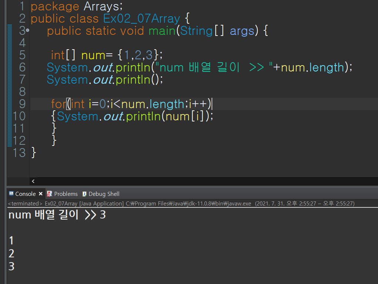This screenshot has height=284, width=378.
Task: Click the console output value '1'
Action: 11,241
